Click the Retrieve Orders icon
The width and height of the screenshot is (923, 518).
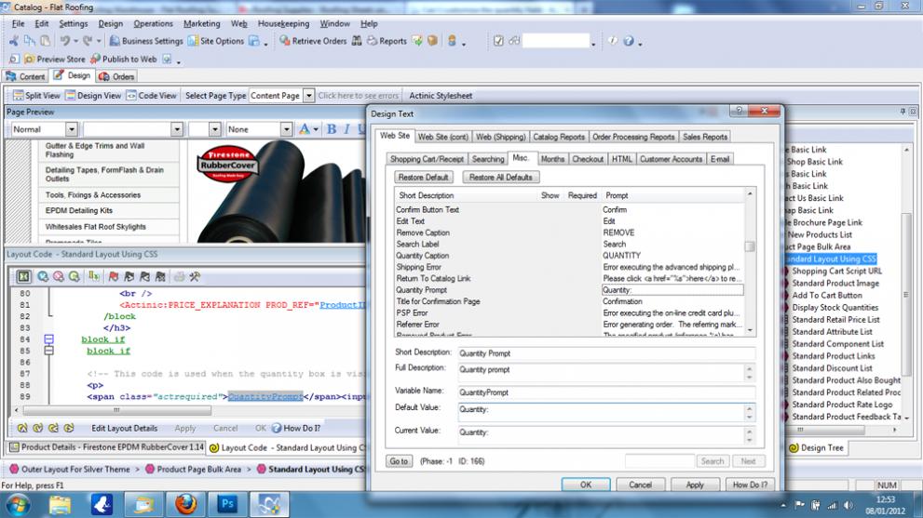pos(284,41)
